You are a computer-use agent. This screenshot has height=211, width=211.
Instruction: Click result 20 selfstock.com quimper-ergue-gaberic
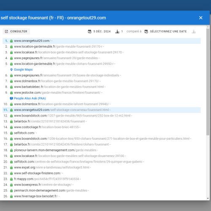(78, 162)
